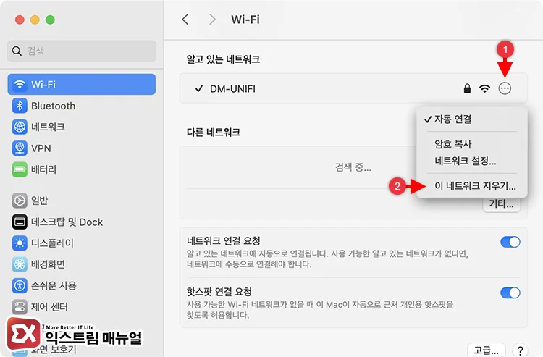Go forward with the right chevron
The width and height of the screenshot is (543, 357).
coord(212,20)
